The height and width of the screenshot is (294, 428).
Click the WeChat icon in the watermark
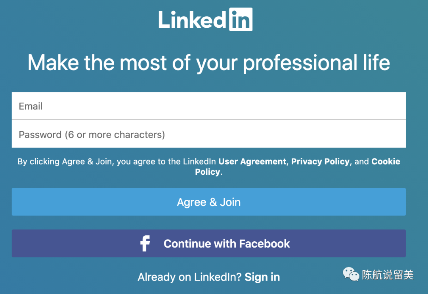point(351,274)
